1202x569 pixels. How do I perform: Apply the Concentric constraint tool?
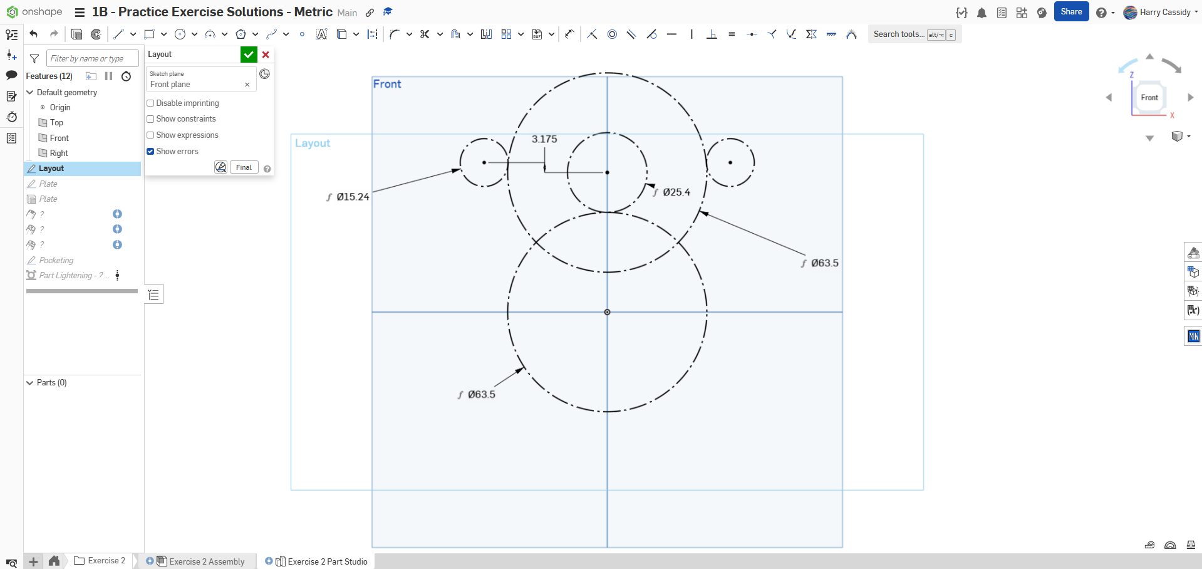tap(612, 34)
